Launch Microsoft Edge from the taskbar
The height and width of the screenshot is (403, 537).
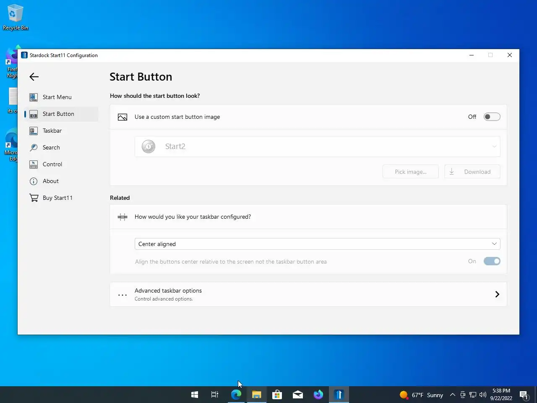(x=236, y=395)
